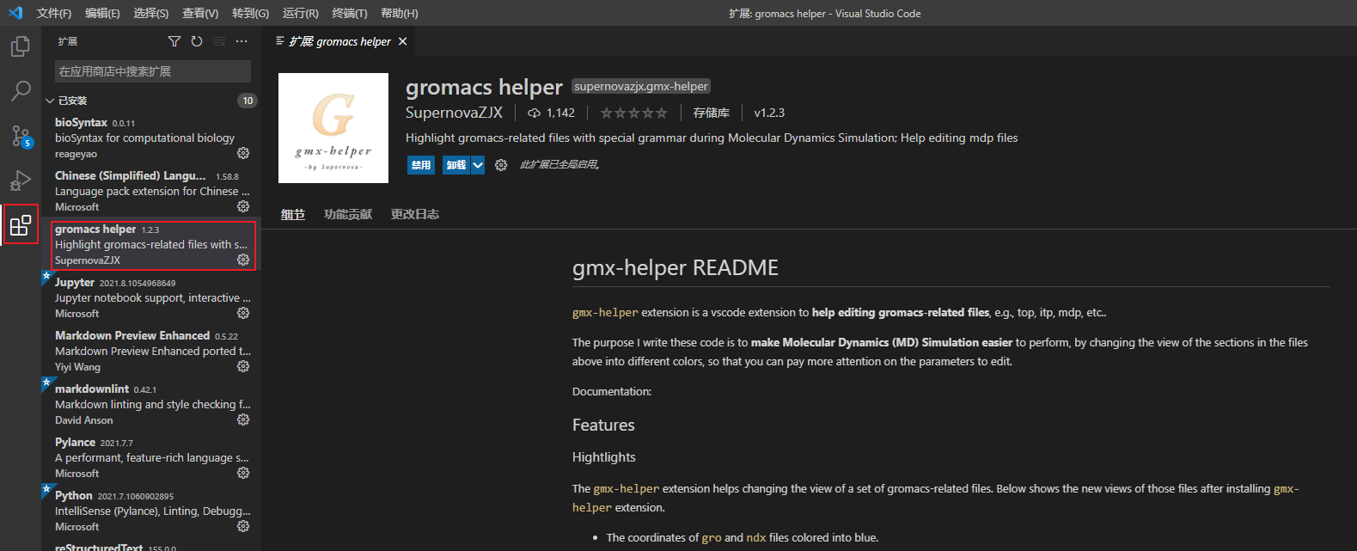Open the Selection menu (选择)
1357x551 pixels.
pyautogui.click(x=151, y=13)
